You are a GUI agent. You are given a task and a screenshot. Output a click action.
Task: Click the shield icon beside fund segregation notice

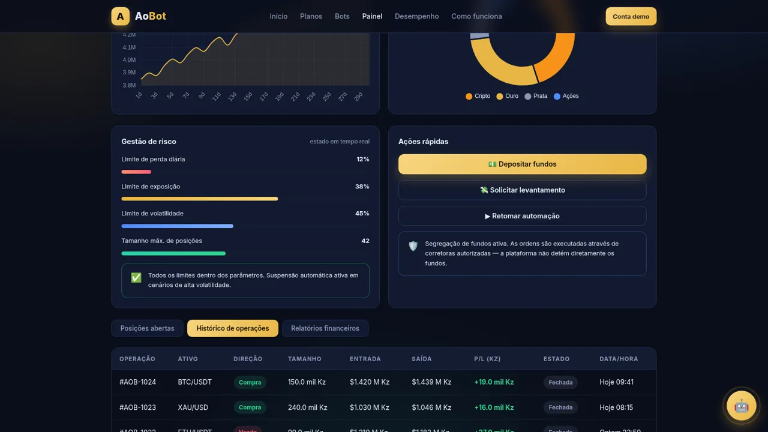(413, 246)
